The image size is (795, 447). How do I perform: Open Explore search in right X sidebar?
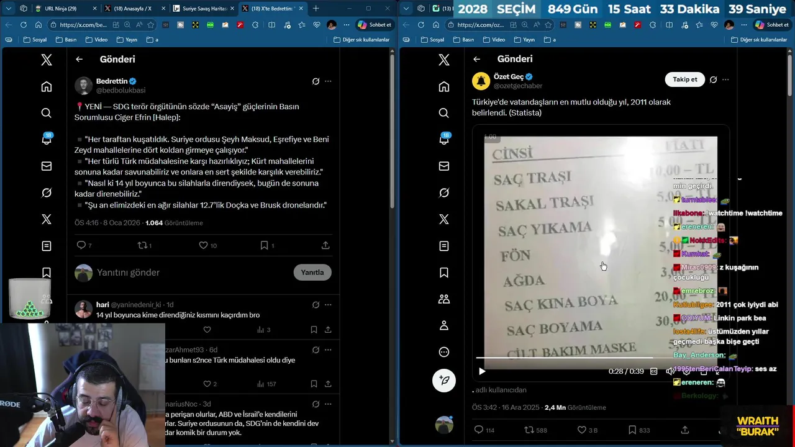(x=444, y=113)
